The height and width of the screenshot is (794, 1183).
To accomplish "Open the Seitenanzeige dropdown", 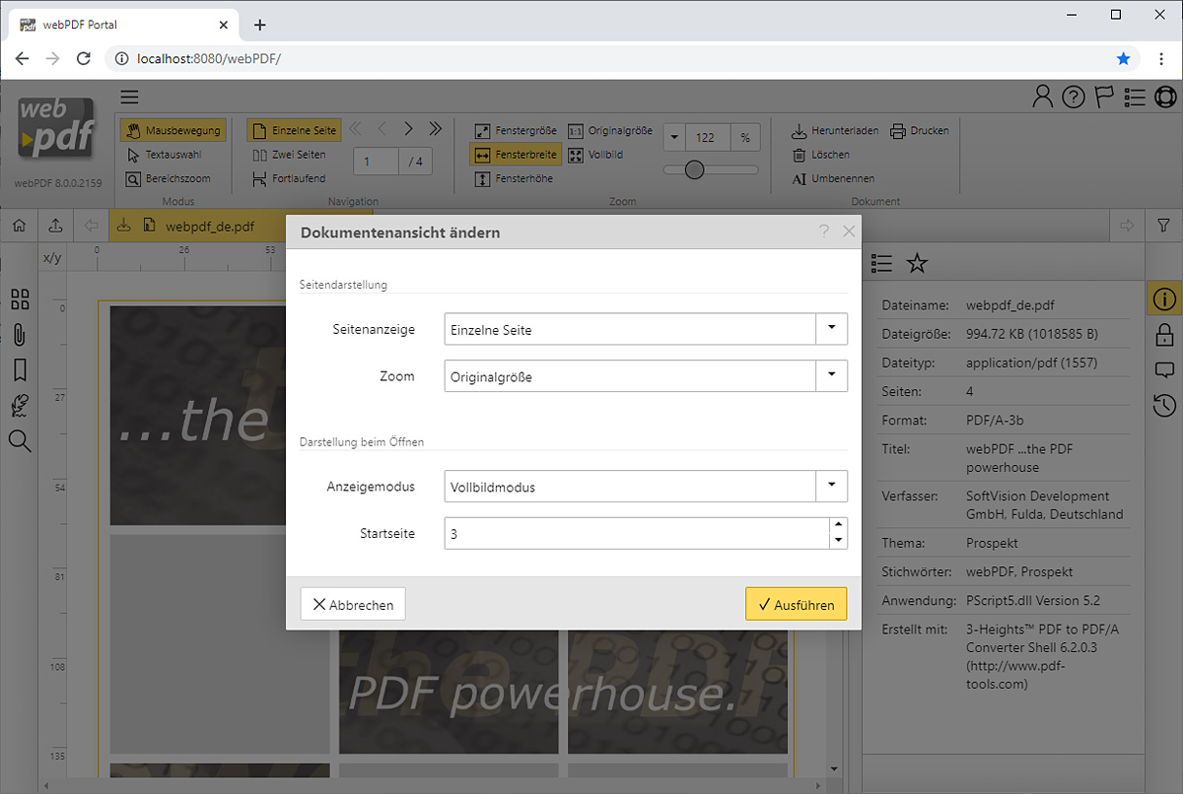I will click(x=831, y=328).
